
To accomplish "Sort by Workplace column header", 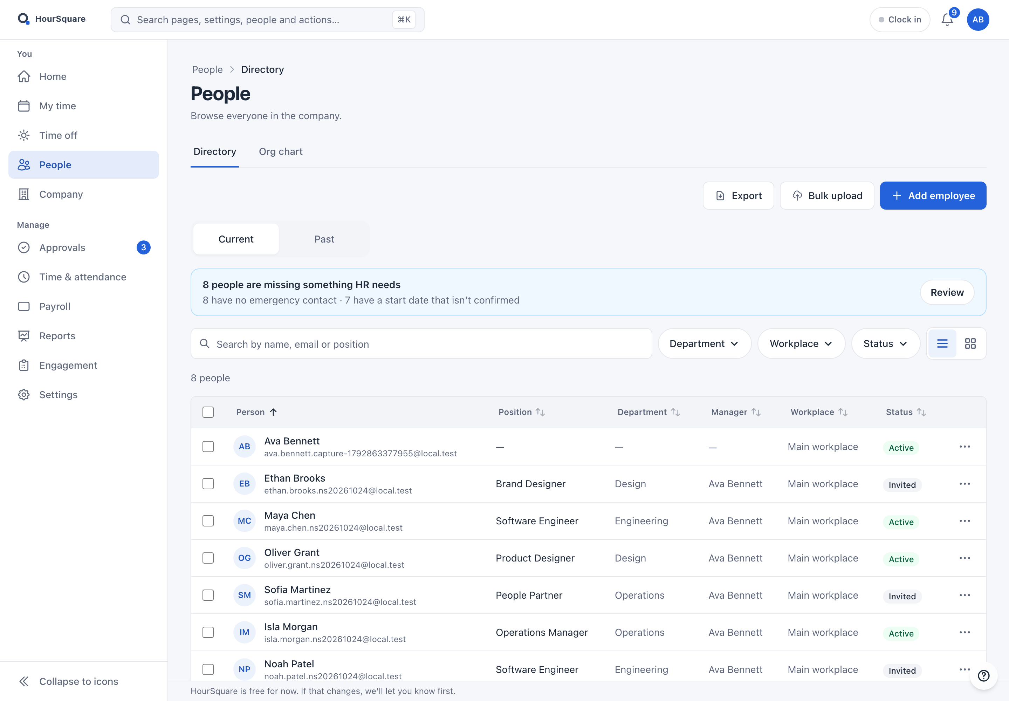I will click(x=819, y=412).
